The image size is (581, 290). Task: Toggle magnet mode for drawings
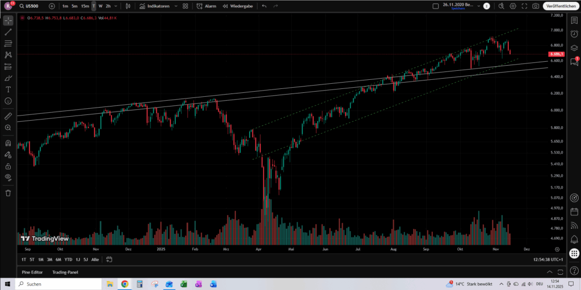click(x=8, y=143)
